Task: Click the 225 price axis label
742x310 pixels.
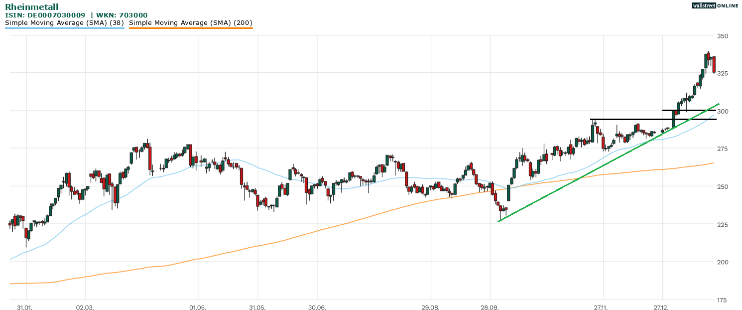Action: 723,224
